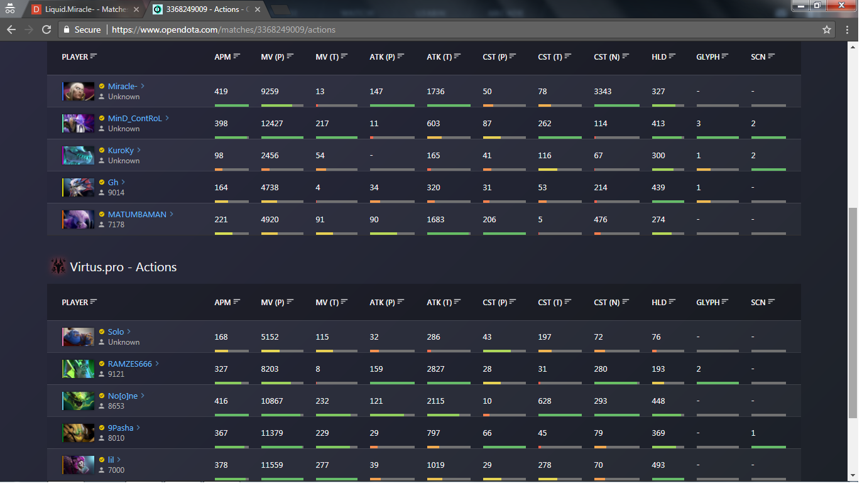Click lil HLD value 493
This screenshot has height=486, width=862.
(x=658, y=465)
